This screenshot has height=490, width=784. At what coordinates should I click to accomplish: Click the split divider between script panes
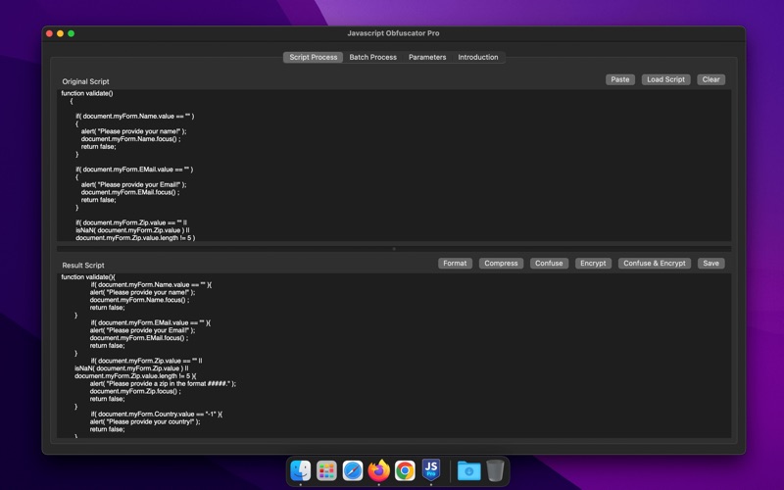[394, 249]
